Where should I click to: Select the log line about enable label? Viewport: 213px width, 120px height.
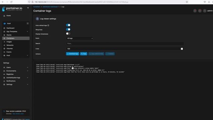(x=67, y=68)
